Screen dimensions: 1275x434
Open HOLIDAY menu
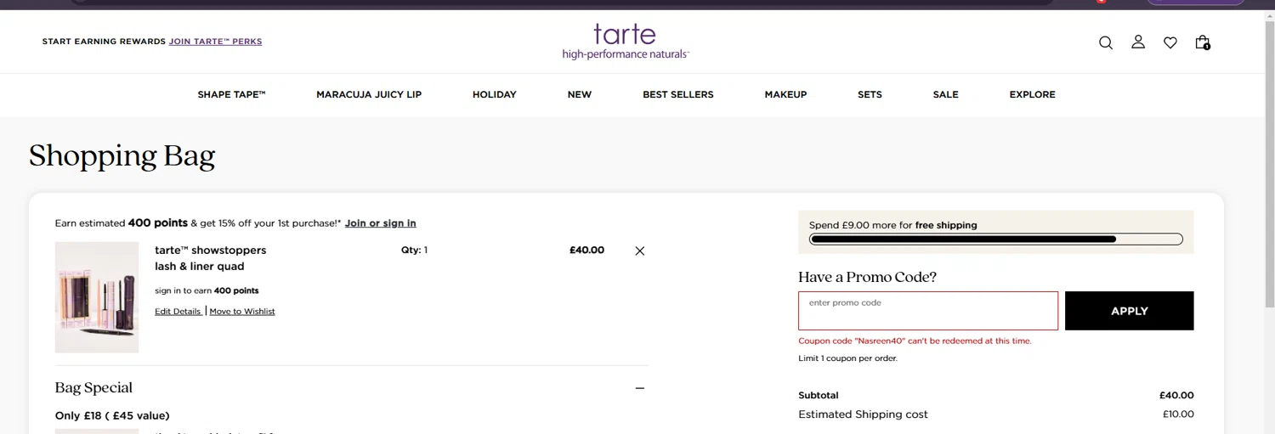pos(495,94)
